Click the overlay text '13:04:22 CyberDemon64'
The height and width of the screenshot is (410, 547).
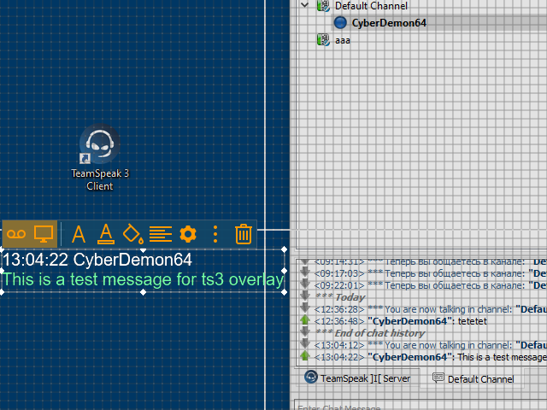click(x=97, y=260)
